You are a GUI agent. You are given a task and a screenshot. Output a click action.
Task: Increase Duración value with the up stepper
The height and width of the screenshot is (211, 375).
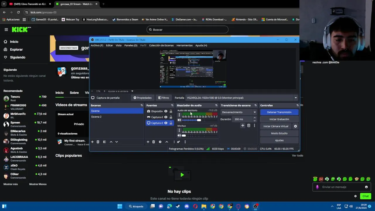[x=255, y=118]
